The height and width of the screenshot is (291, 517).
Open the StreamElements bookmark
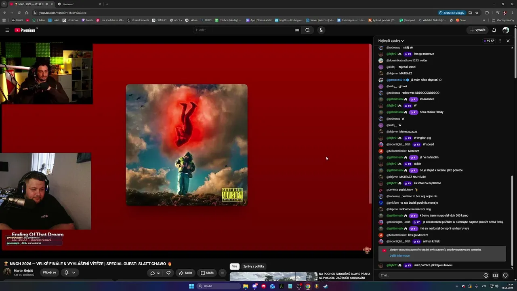click(138, 20)
